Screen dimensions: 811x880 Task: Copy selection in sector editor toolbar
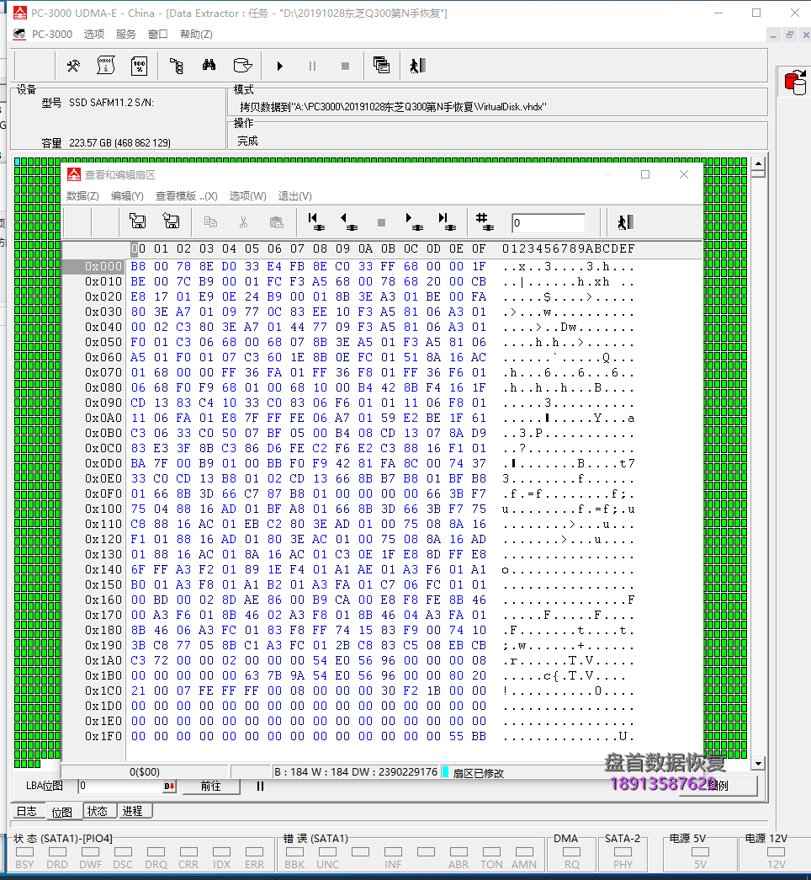coord(210,222)
